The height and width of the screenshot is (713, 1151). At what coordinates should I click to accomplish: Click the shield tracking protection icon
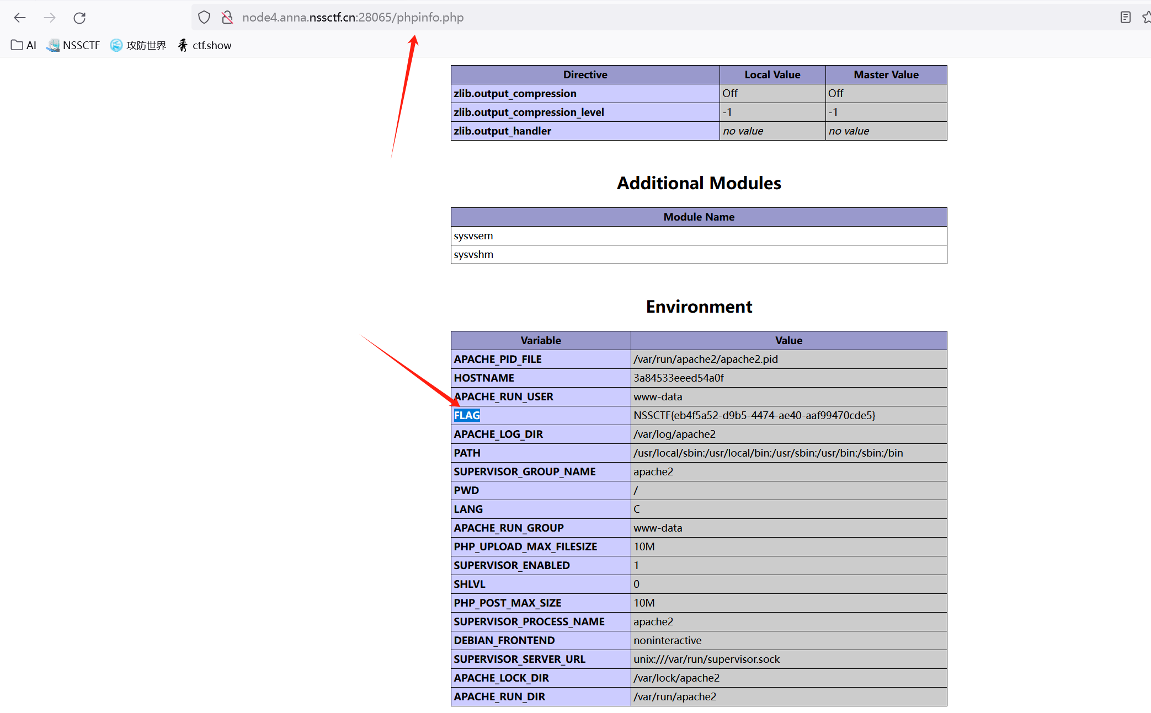(204, 18)
